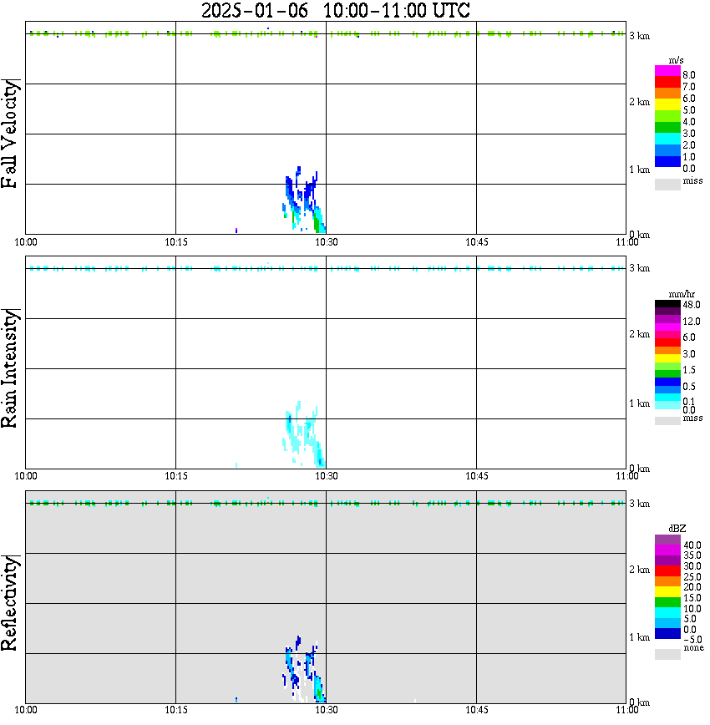Click the black swatch in the mm/hr legend
Image resolution: width=710 pixels, height=725 pixels.
point(667,304)
